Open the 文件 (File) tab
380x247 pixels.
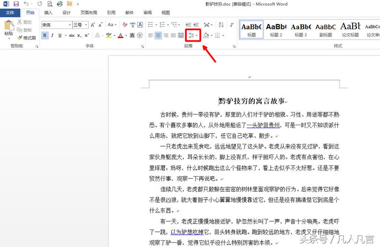(10, 13)
